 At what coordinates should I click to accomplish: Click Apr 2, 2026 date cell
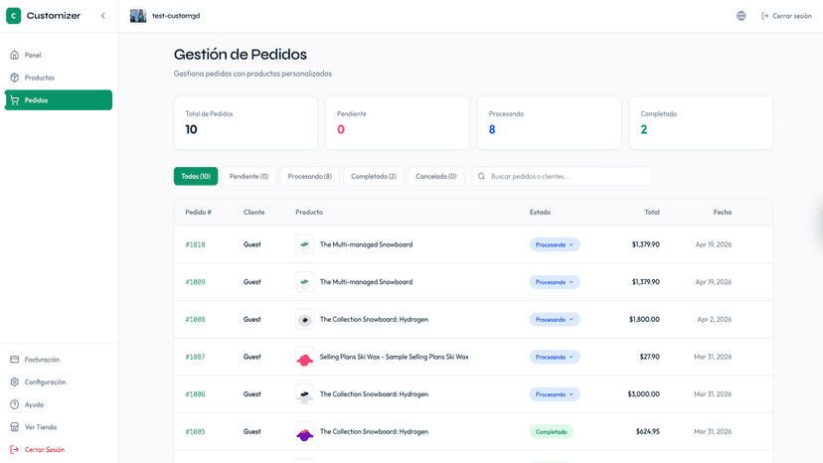pos(715,319)
